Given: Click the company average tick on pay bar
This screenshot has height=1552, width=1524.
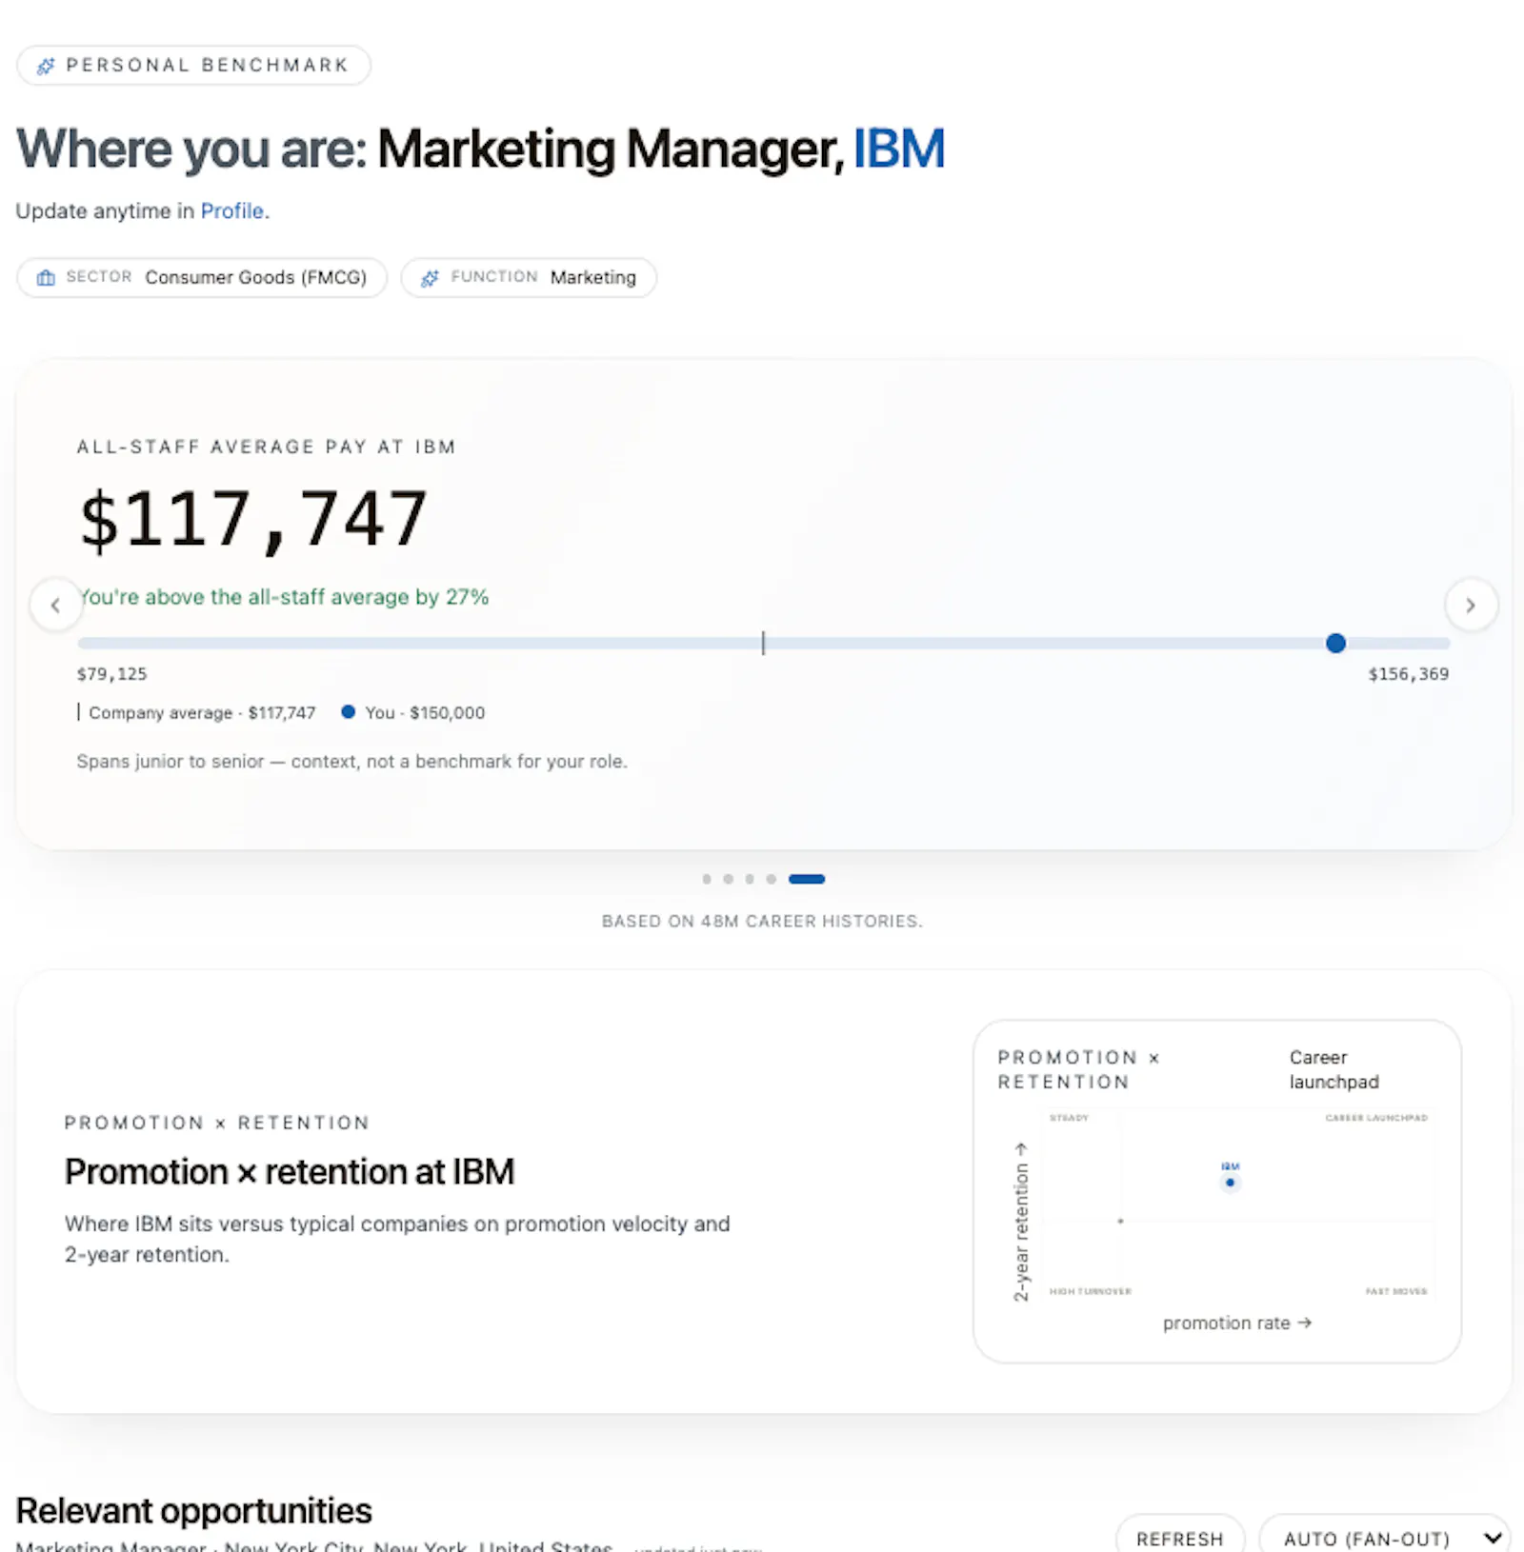Looking at the screenshot, I should tap(763, 644).
